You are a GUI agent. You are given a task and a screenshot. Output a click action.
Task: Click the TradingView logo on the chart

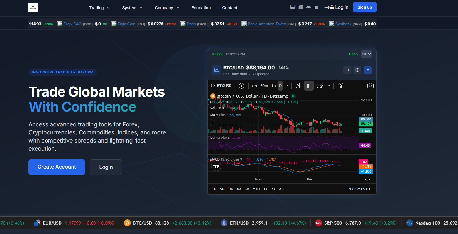(x=216, y=166)
